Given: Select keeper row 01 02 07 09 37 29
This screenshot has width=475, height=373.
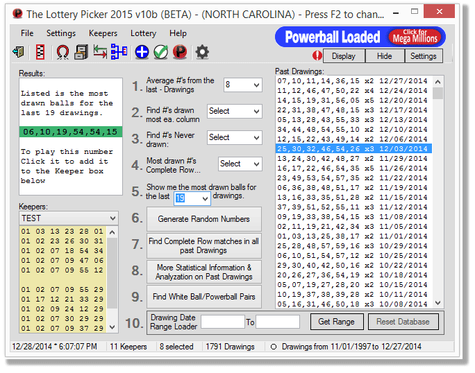Looking at the screenshot, I should 62,328.
